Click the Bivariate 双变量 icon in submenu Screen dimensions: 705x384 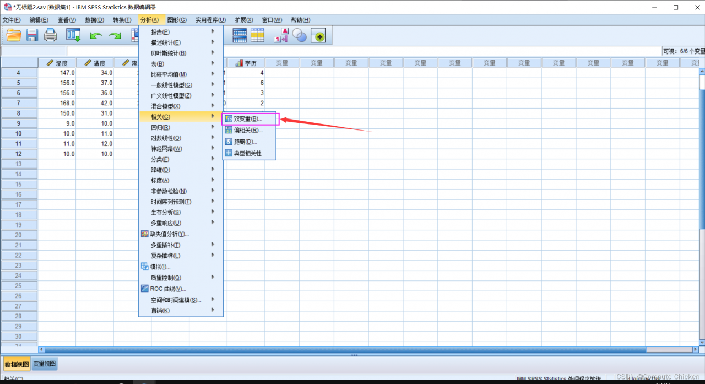229,118
